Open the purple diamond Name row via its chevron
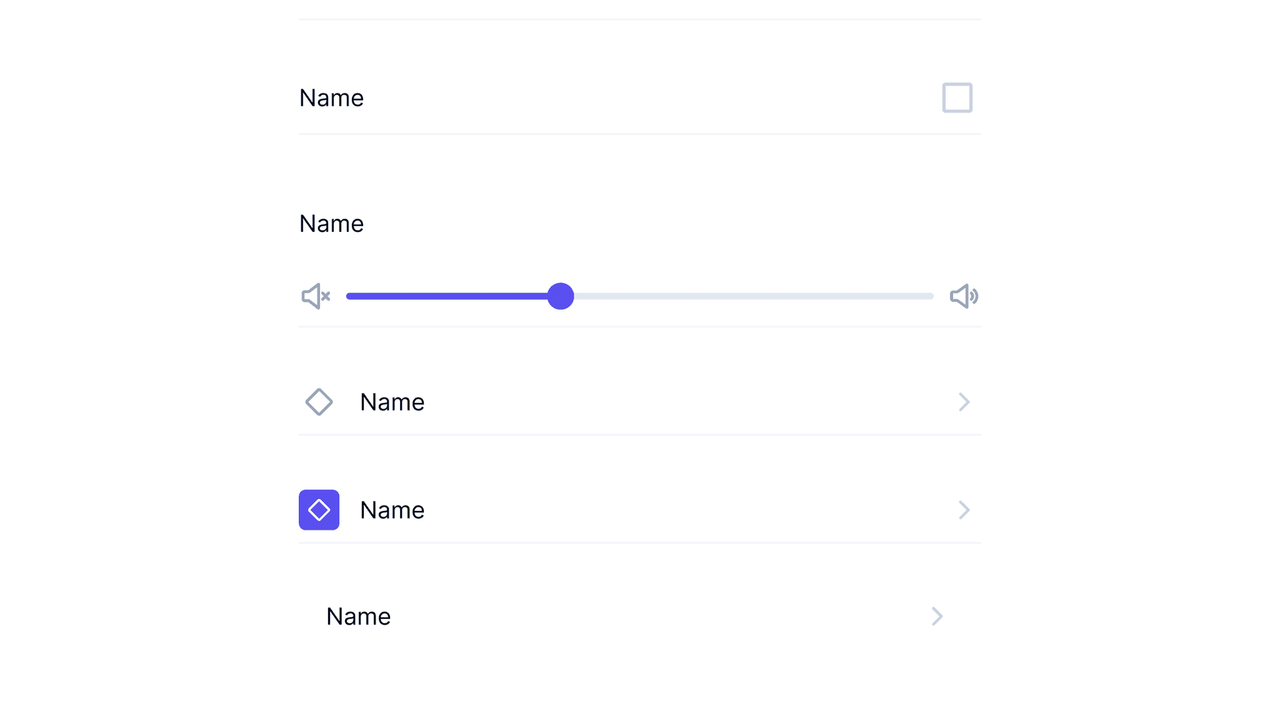Image resolution: width=1280 pixels, height=719 pixels. coord(964,510)
